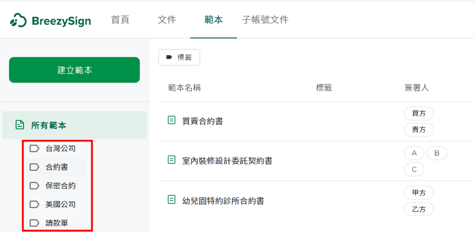Filter by the 美國公司 tag
This screenshot has width=474, height=232.
[x=61, y=204]
